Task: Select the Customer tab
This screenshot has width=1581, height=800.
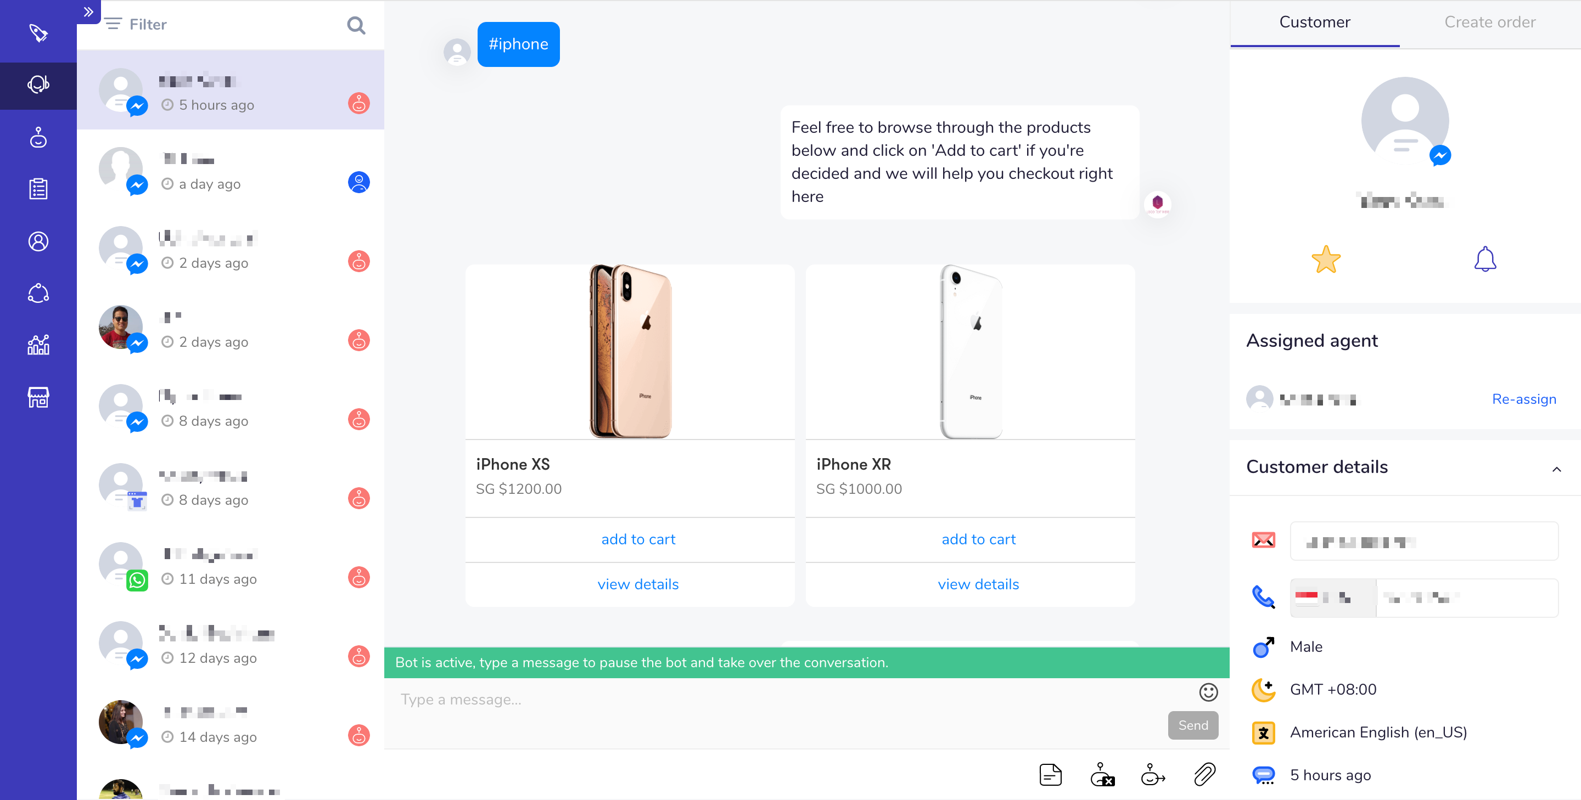Action: (1315, 22)
